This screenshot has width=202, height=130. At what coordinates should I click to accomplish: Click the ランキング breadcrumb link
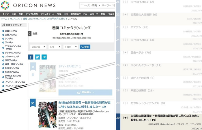tap(15, 19)
